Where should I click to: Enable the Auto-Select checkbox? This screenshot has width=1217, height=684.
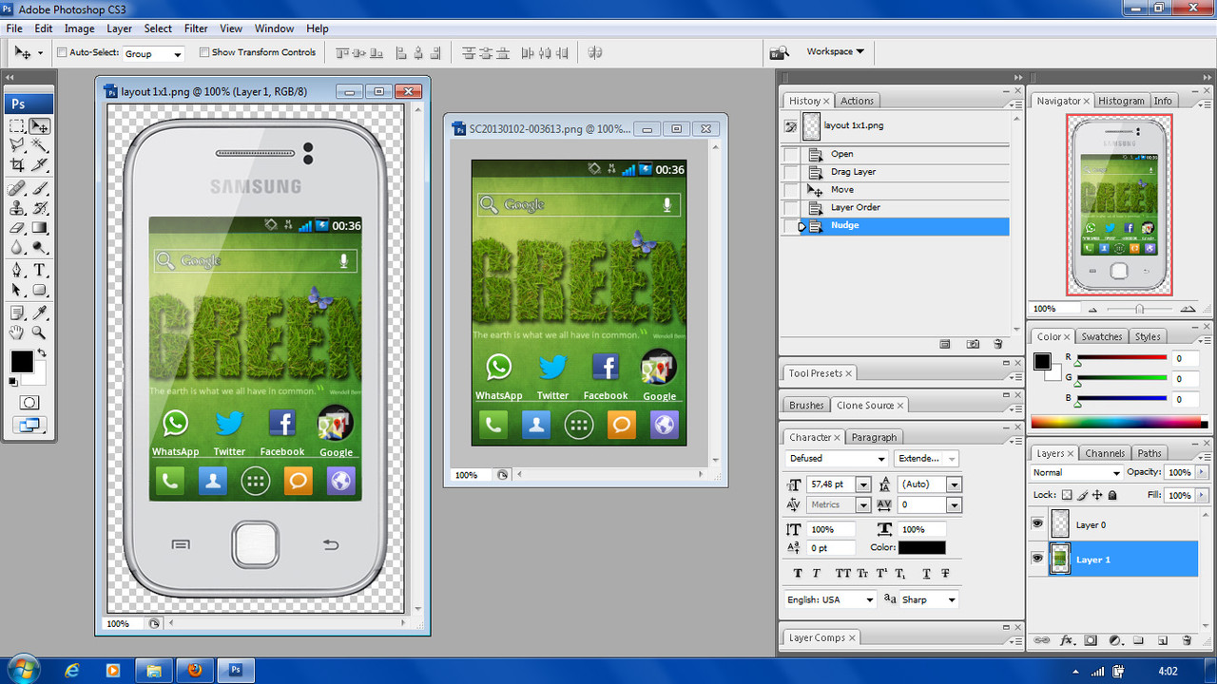(x=62, y=52)
